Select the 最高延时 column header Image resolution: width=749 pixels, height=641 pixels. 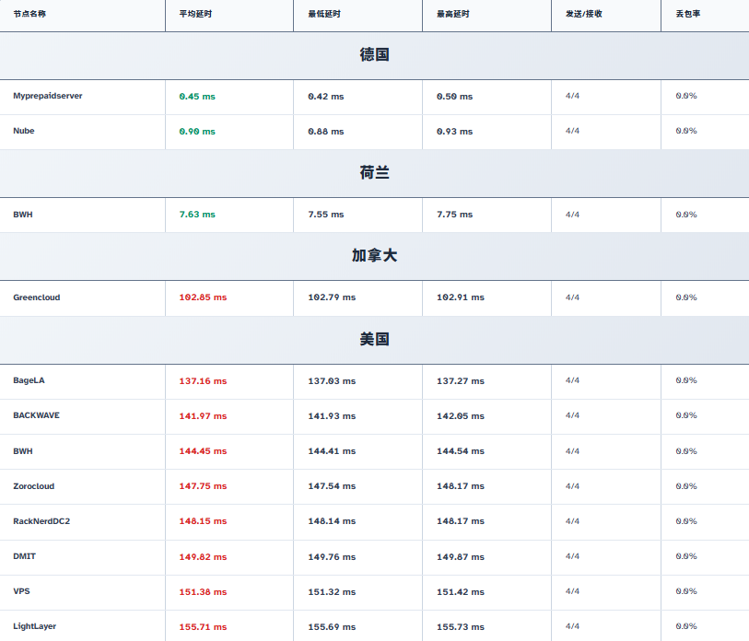pyautogui.click(x=453, y=15)
